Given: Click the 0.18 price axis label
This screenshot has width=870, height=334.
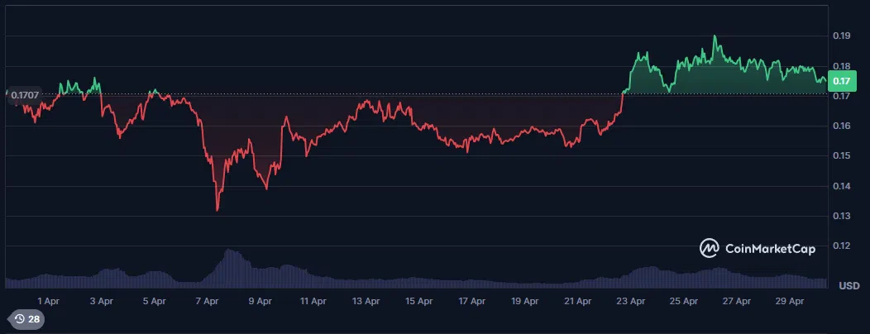Looking at the screenshot, I should click(842, 66).
